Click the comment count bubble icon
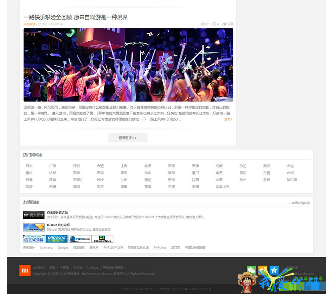The image size is (328, 295). tap(214, 24)
